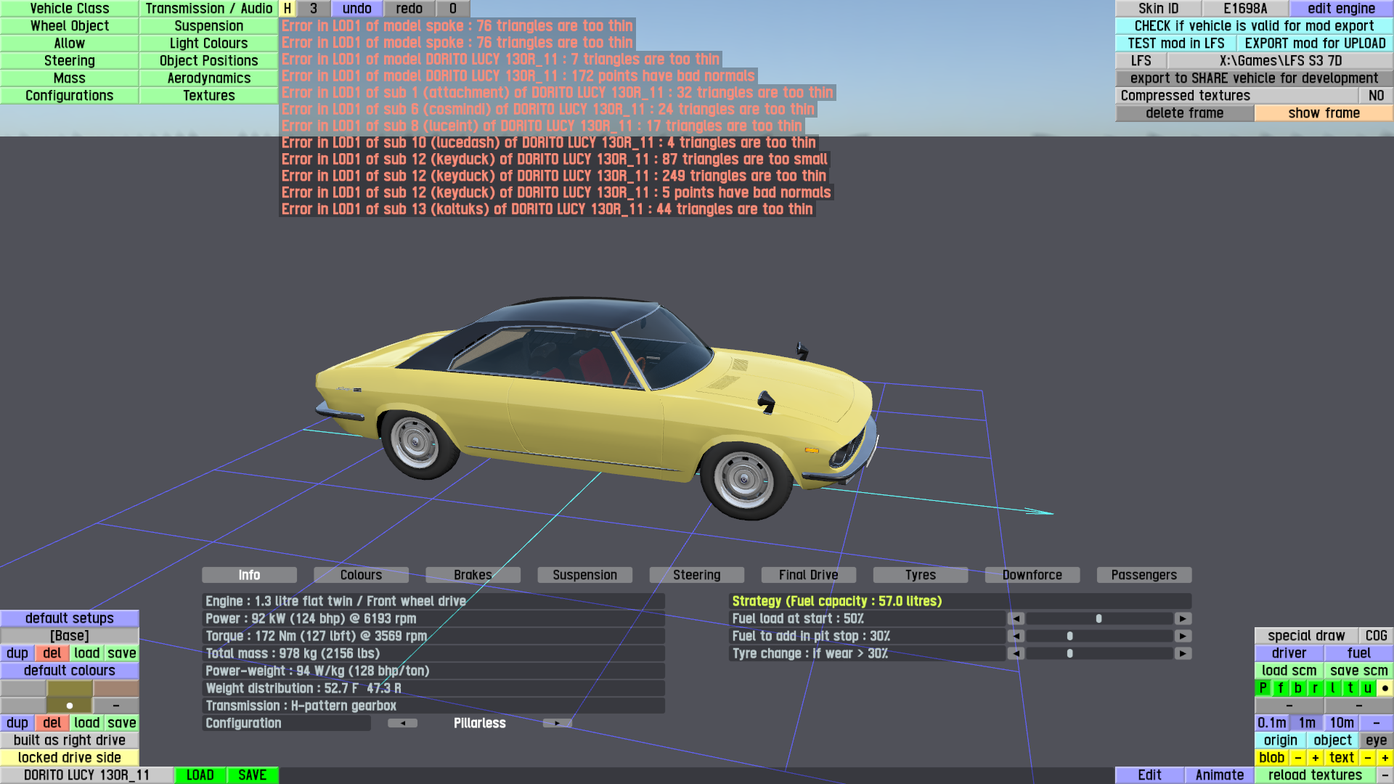Image resolution: width=1394 pixels, height=784 pixels.
Task: Select the 'f' front view button
Action: click(x=1280, y=688)
